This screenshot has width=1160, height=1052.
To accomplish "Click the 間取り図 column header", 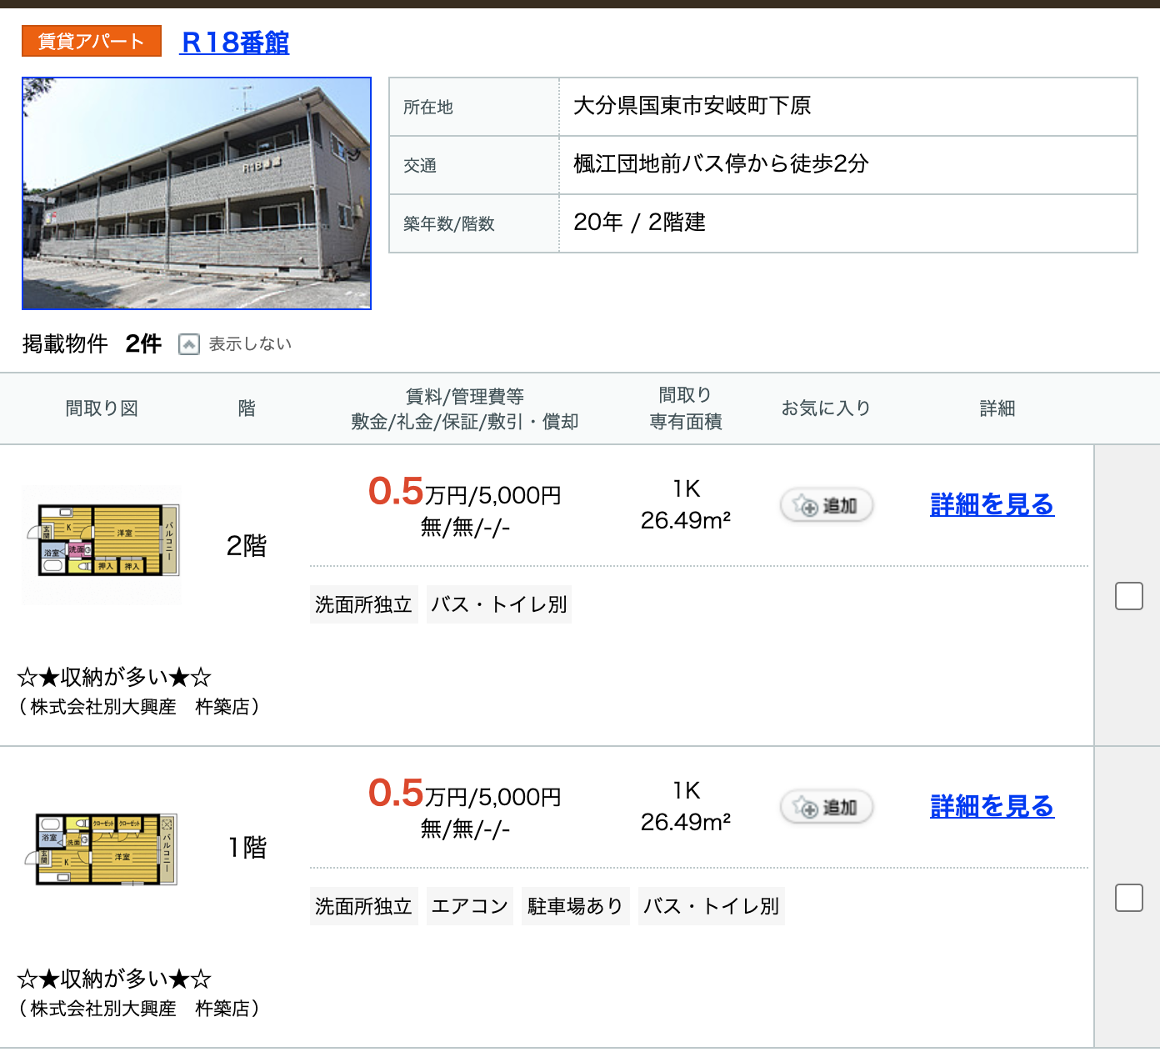I will pos(102,408).
